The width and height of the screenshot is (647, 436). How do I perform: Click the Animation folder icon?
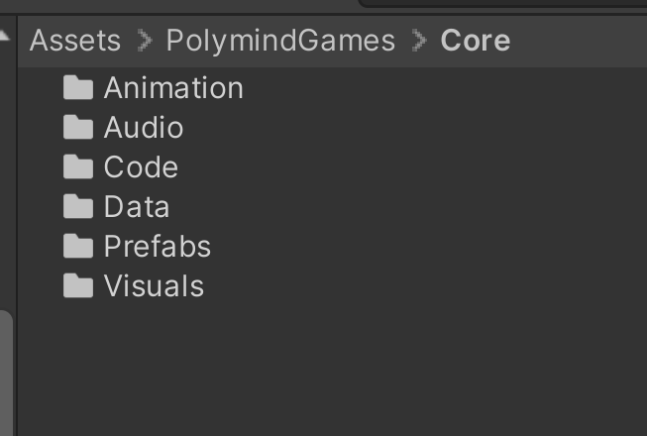coord(77,88)
